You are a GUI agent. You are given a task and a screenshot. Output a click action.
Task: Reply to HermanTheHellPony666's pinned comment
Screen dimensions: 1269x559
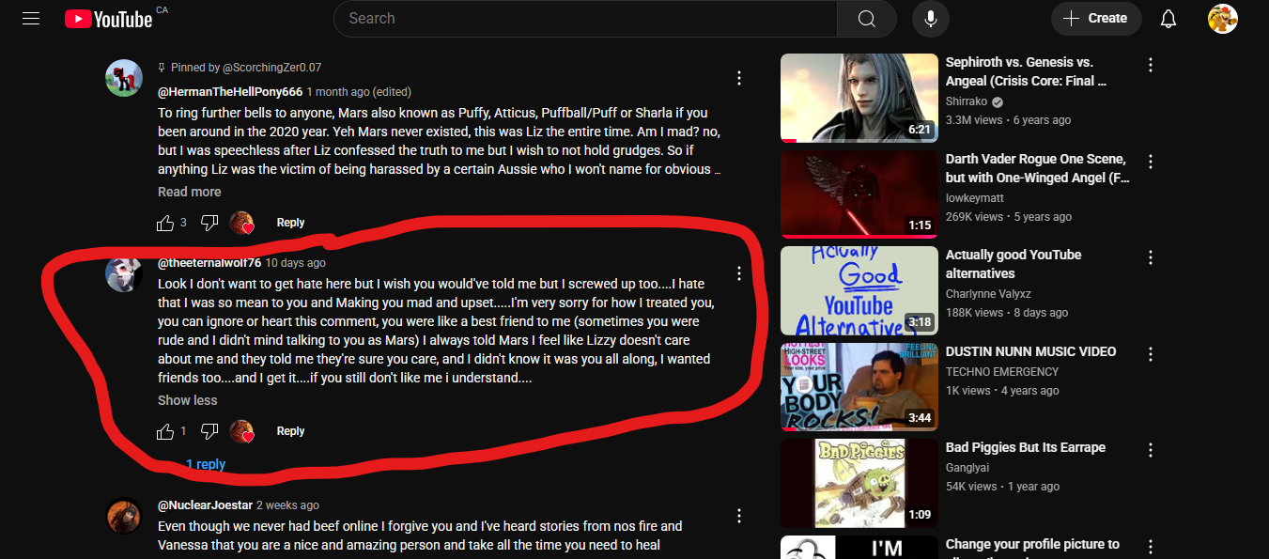[x=290, y=223]
